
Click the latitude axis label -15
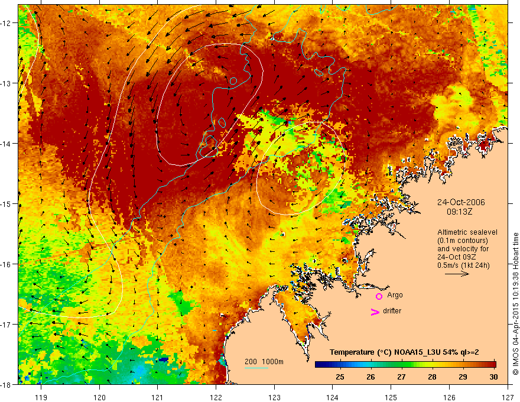pyautogui.click(x=6, y=203)
